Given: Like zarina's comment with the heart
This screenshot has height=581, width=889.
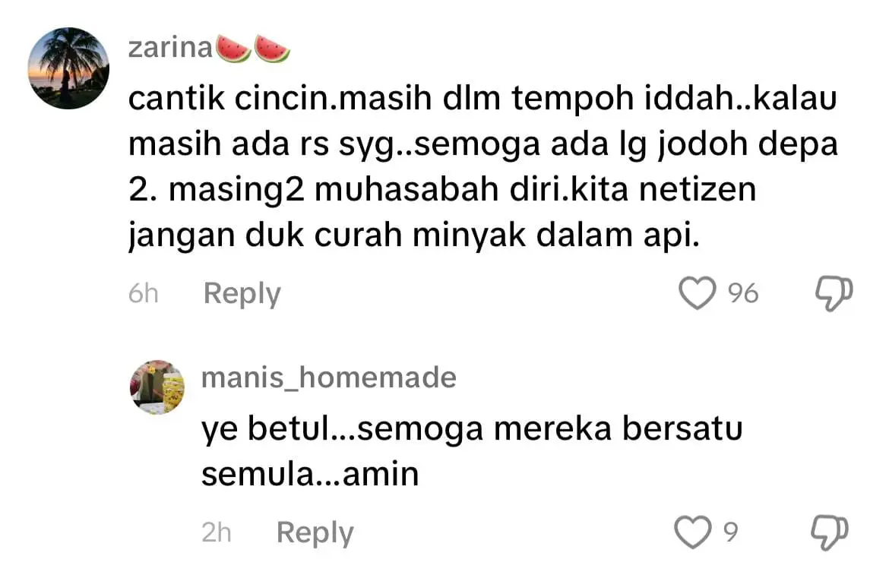Looking at the screenshot, I should pyautogui.click(x=698, y=294).
